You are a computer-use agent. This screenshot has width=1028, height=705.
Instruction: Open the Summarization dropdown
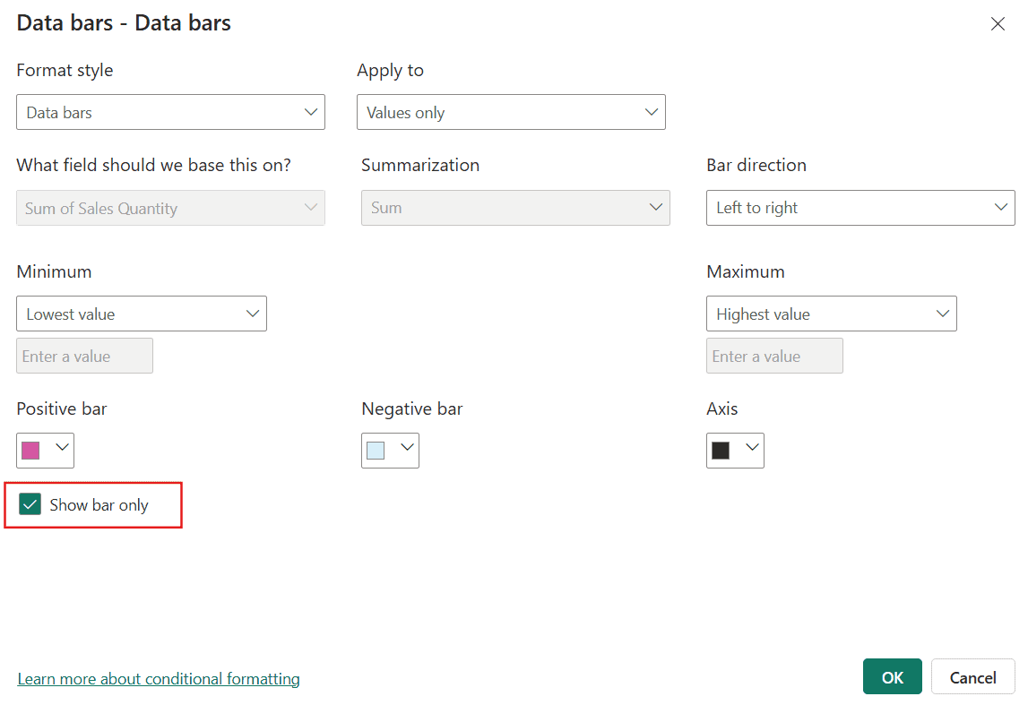515,208
